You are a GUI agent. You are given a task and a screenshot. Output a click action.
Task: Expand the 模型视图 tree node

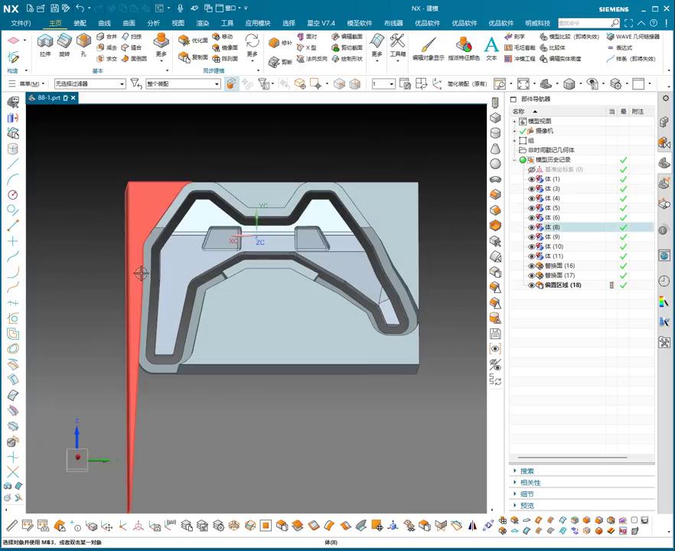515,122
